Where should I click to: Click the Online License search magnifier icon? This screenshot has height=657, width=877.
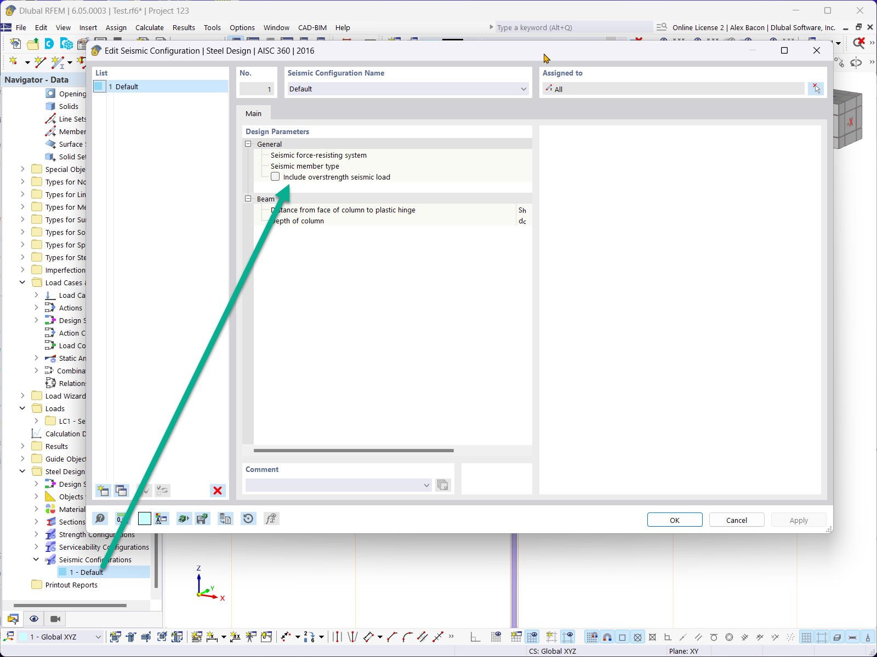(662, 27)
